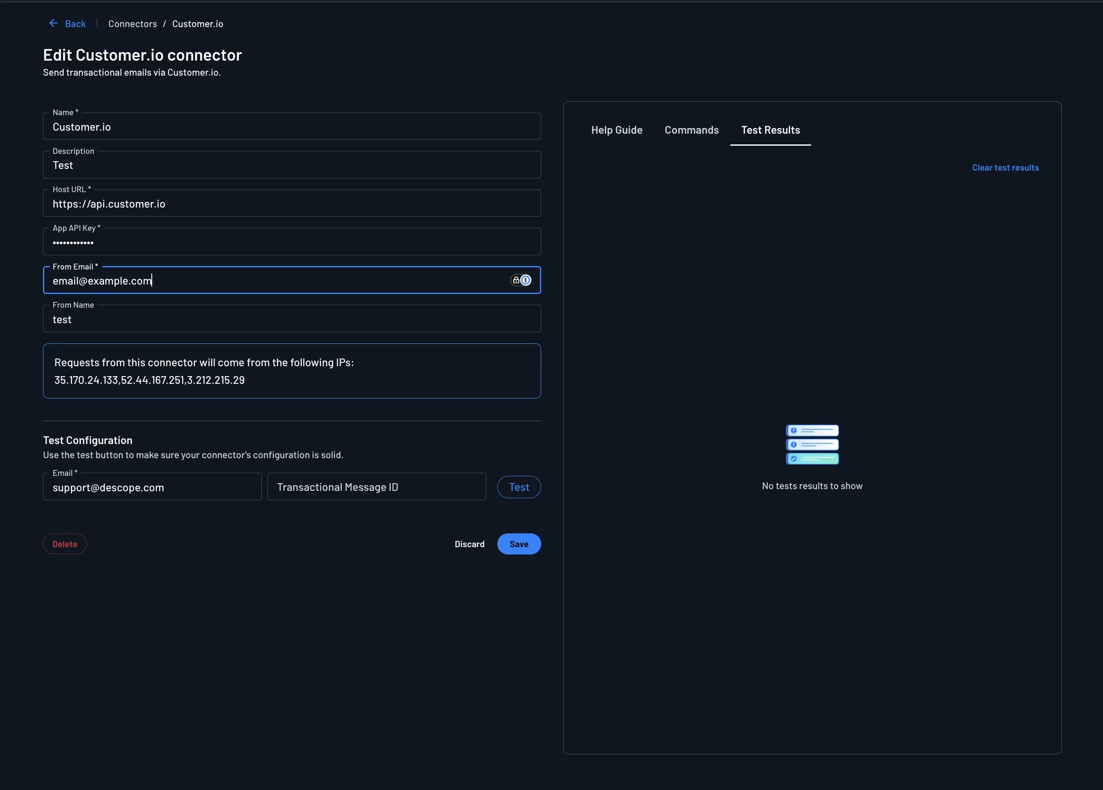The height and width of the screenshot is (790, 1103).
Task: Click the Description field
Action: (x=292, y=165)
